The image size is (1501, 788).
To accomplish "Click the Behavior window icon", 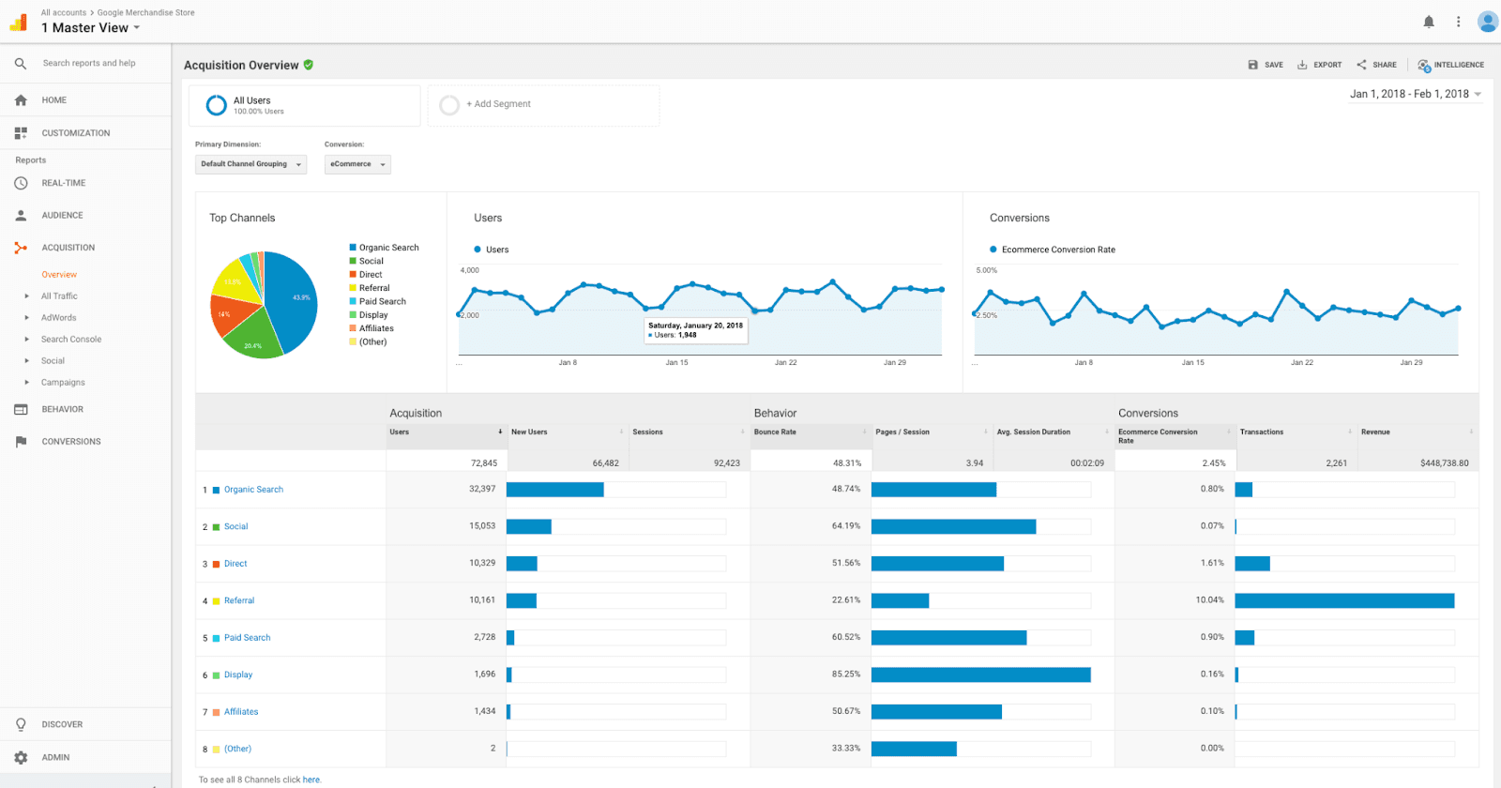I will pyautogui.click(x=21, y=409).
